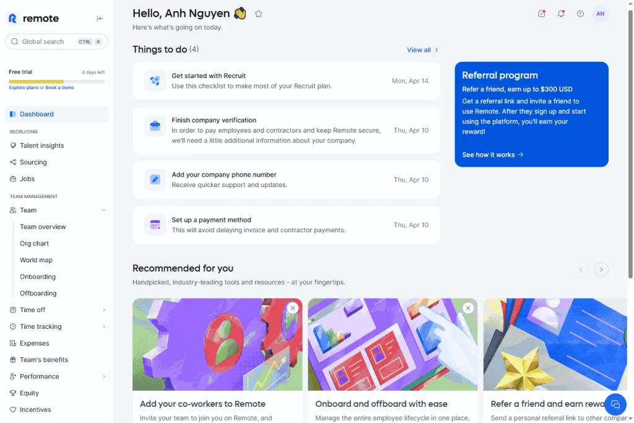Show previous recommended cards arrow
Image resolution: width=634 pixels, height=423 pixels.
[581, 270]
